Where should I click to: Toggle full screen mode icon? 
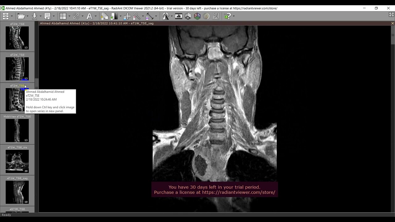(391, 15)
